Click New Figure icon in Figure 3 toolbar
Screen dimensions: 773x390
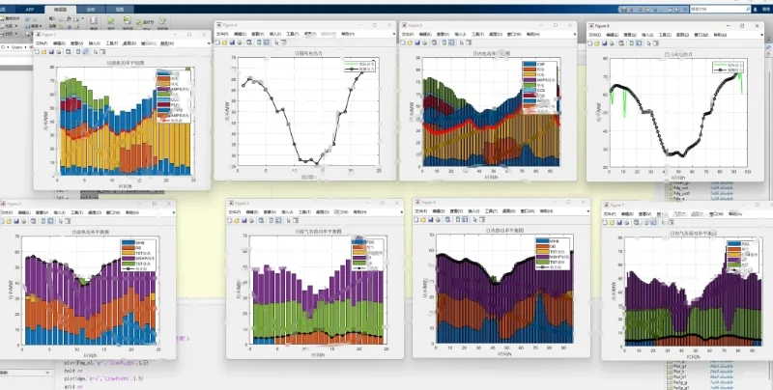(x=229, y=221)
